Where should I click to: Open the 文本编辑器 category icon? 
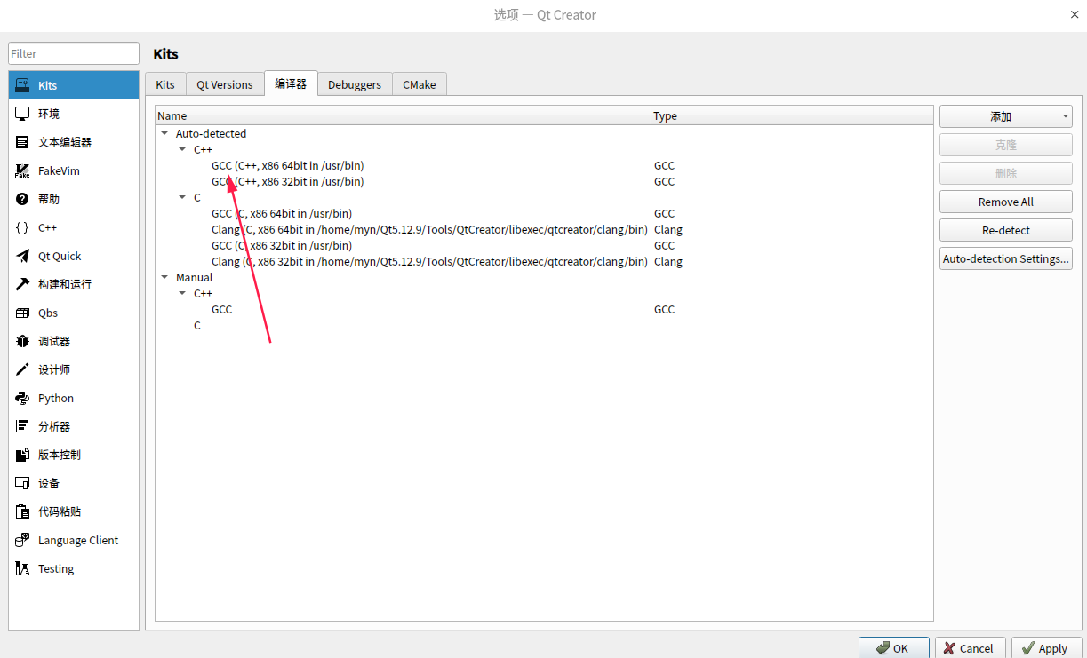coord(22,142)
